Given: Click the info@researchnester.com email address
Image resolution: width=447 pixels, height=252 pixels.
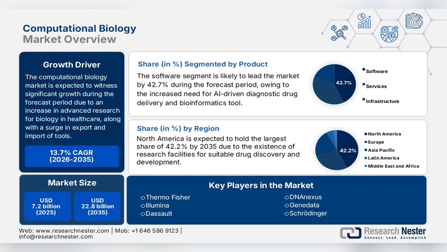Looking at the screenshot, I should click(x=56, y=237).
